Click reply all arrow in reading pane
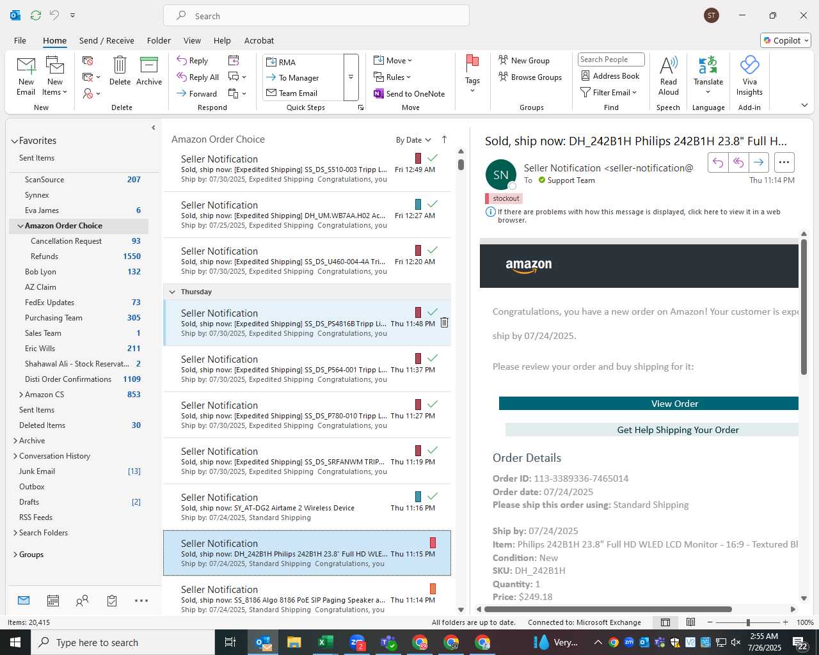This screenshot has height=655, width=819. click(738, 162)
